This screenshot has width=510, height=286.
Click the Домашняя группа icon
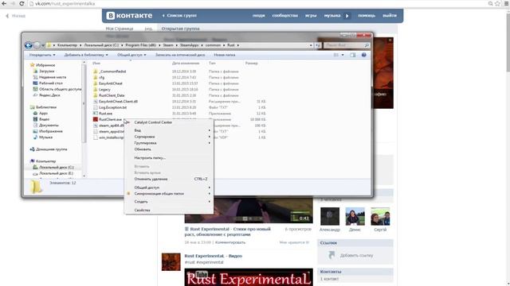(x=32, y=149)
